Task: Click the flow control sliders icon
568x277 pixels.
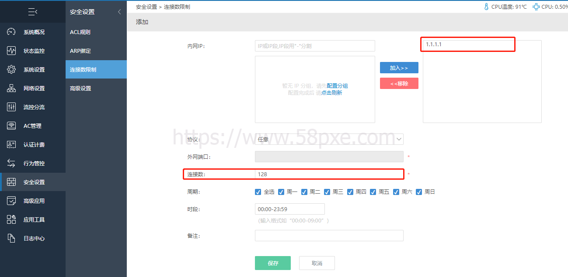Action: point(11,107)
